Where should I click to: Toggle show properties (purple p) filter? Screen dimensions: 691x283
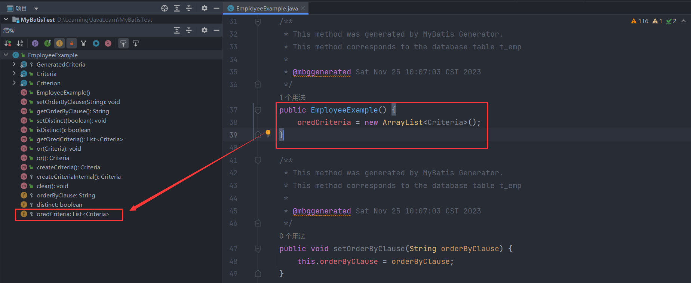click(35, 43)
